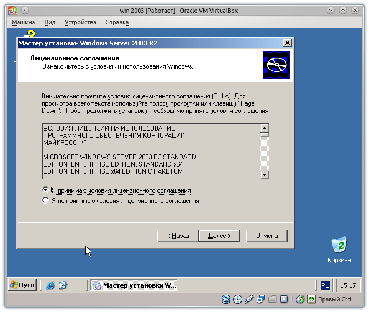Click the 'Лицензионное соглашение' heading

(75, 58)
